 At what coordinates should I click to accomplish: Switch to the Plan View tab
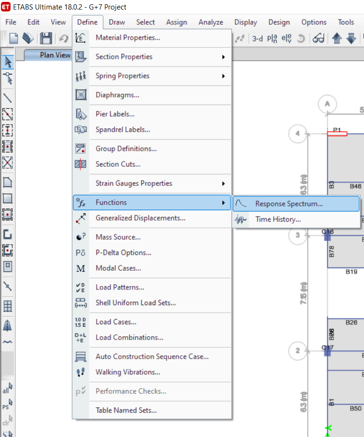[x=48, y=55]
